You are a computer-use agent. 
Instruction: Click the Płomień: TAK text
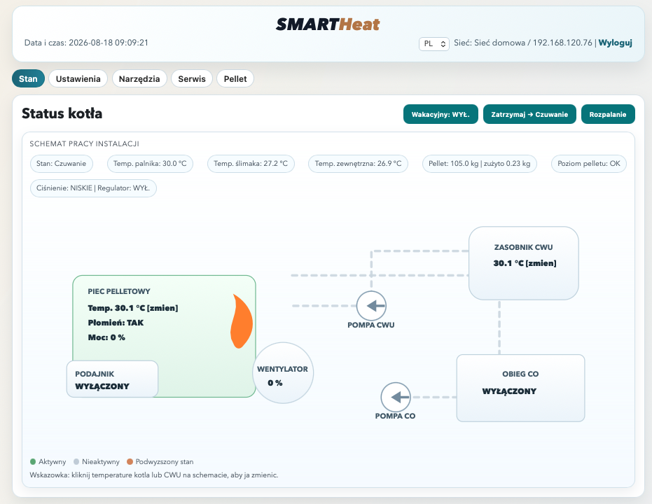116,323
